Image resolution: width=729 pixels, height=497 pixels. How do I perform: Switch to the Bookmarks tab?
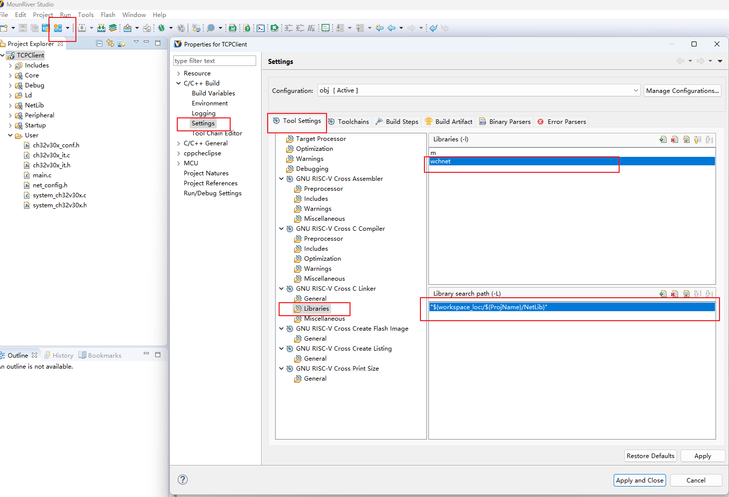tap(100, 355)
